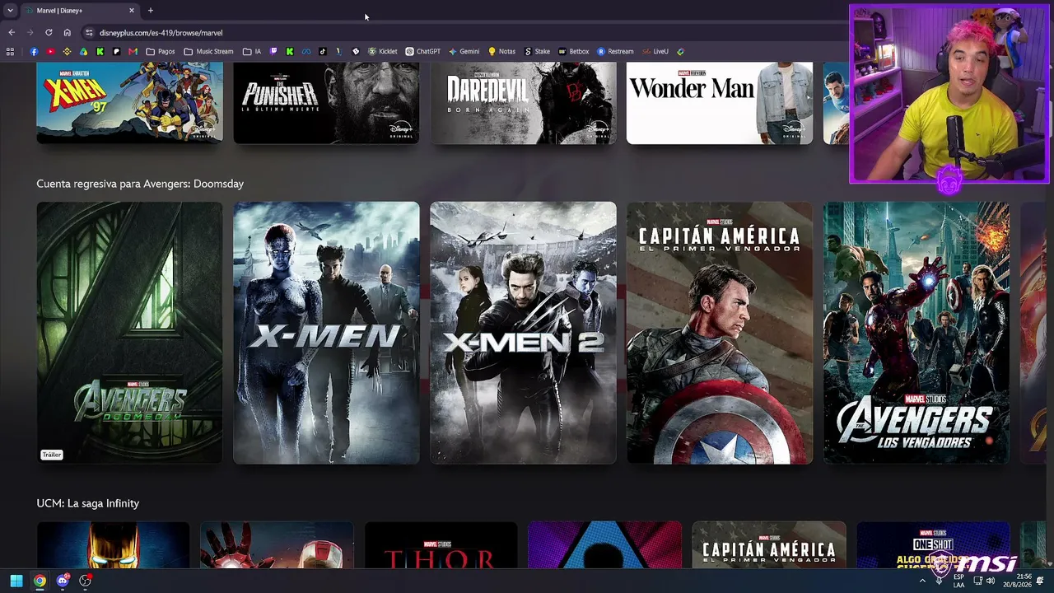This screenshot has width=1054, height=593.
Task: Open the tab search dropdown in Chrome
Action: coord(10,11)
